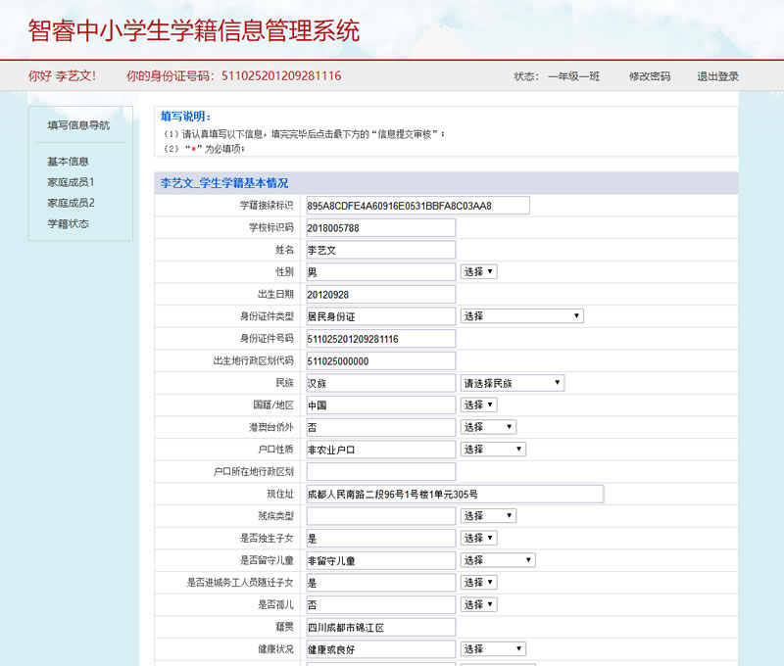Open 家庭成员2 in the sidebar navigation
The image size is (784, 666).
tap(72, 203)
